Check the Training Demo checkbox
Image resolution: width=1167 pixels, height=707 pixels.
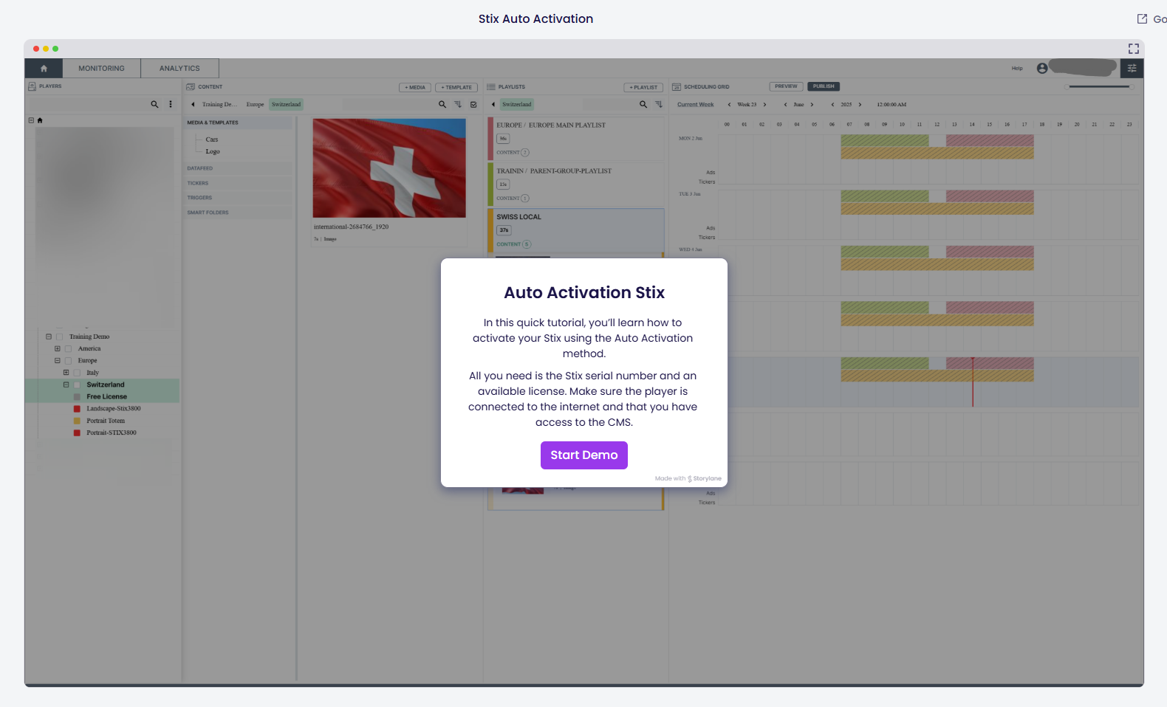[x=60, y=337]
